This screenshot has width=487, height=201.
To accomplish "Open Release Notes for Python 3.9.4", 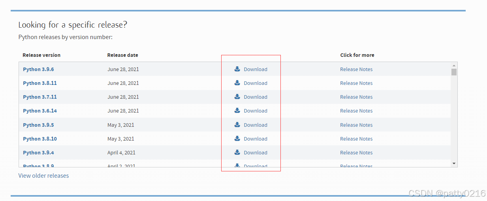I will click(x=356, y=152).
